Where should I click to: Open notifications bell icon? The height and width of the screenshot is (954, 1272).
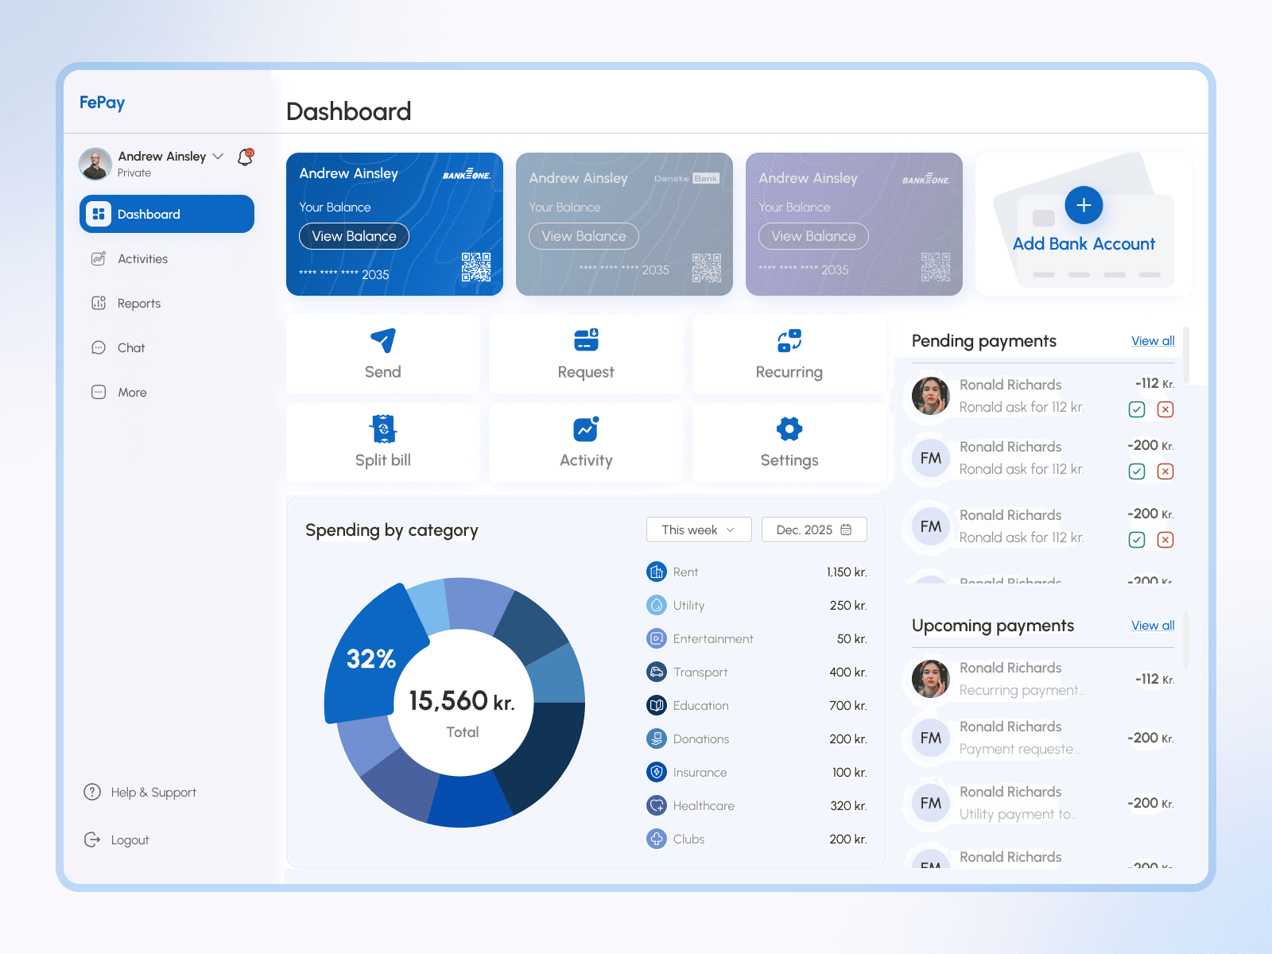[246, 157]
